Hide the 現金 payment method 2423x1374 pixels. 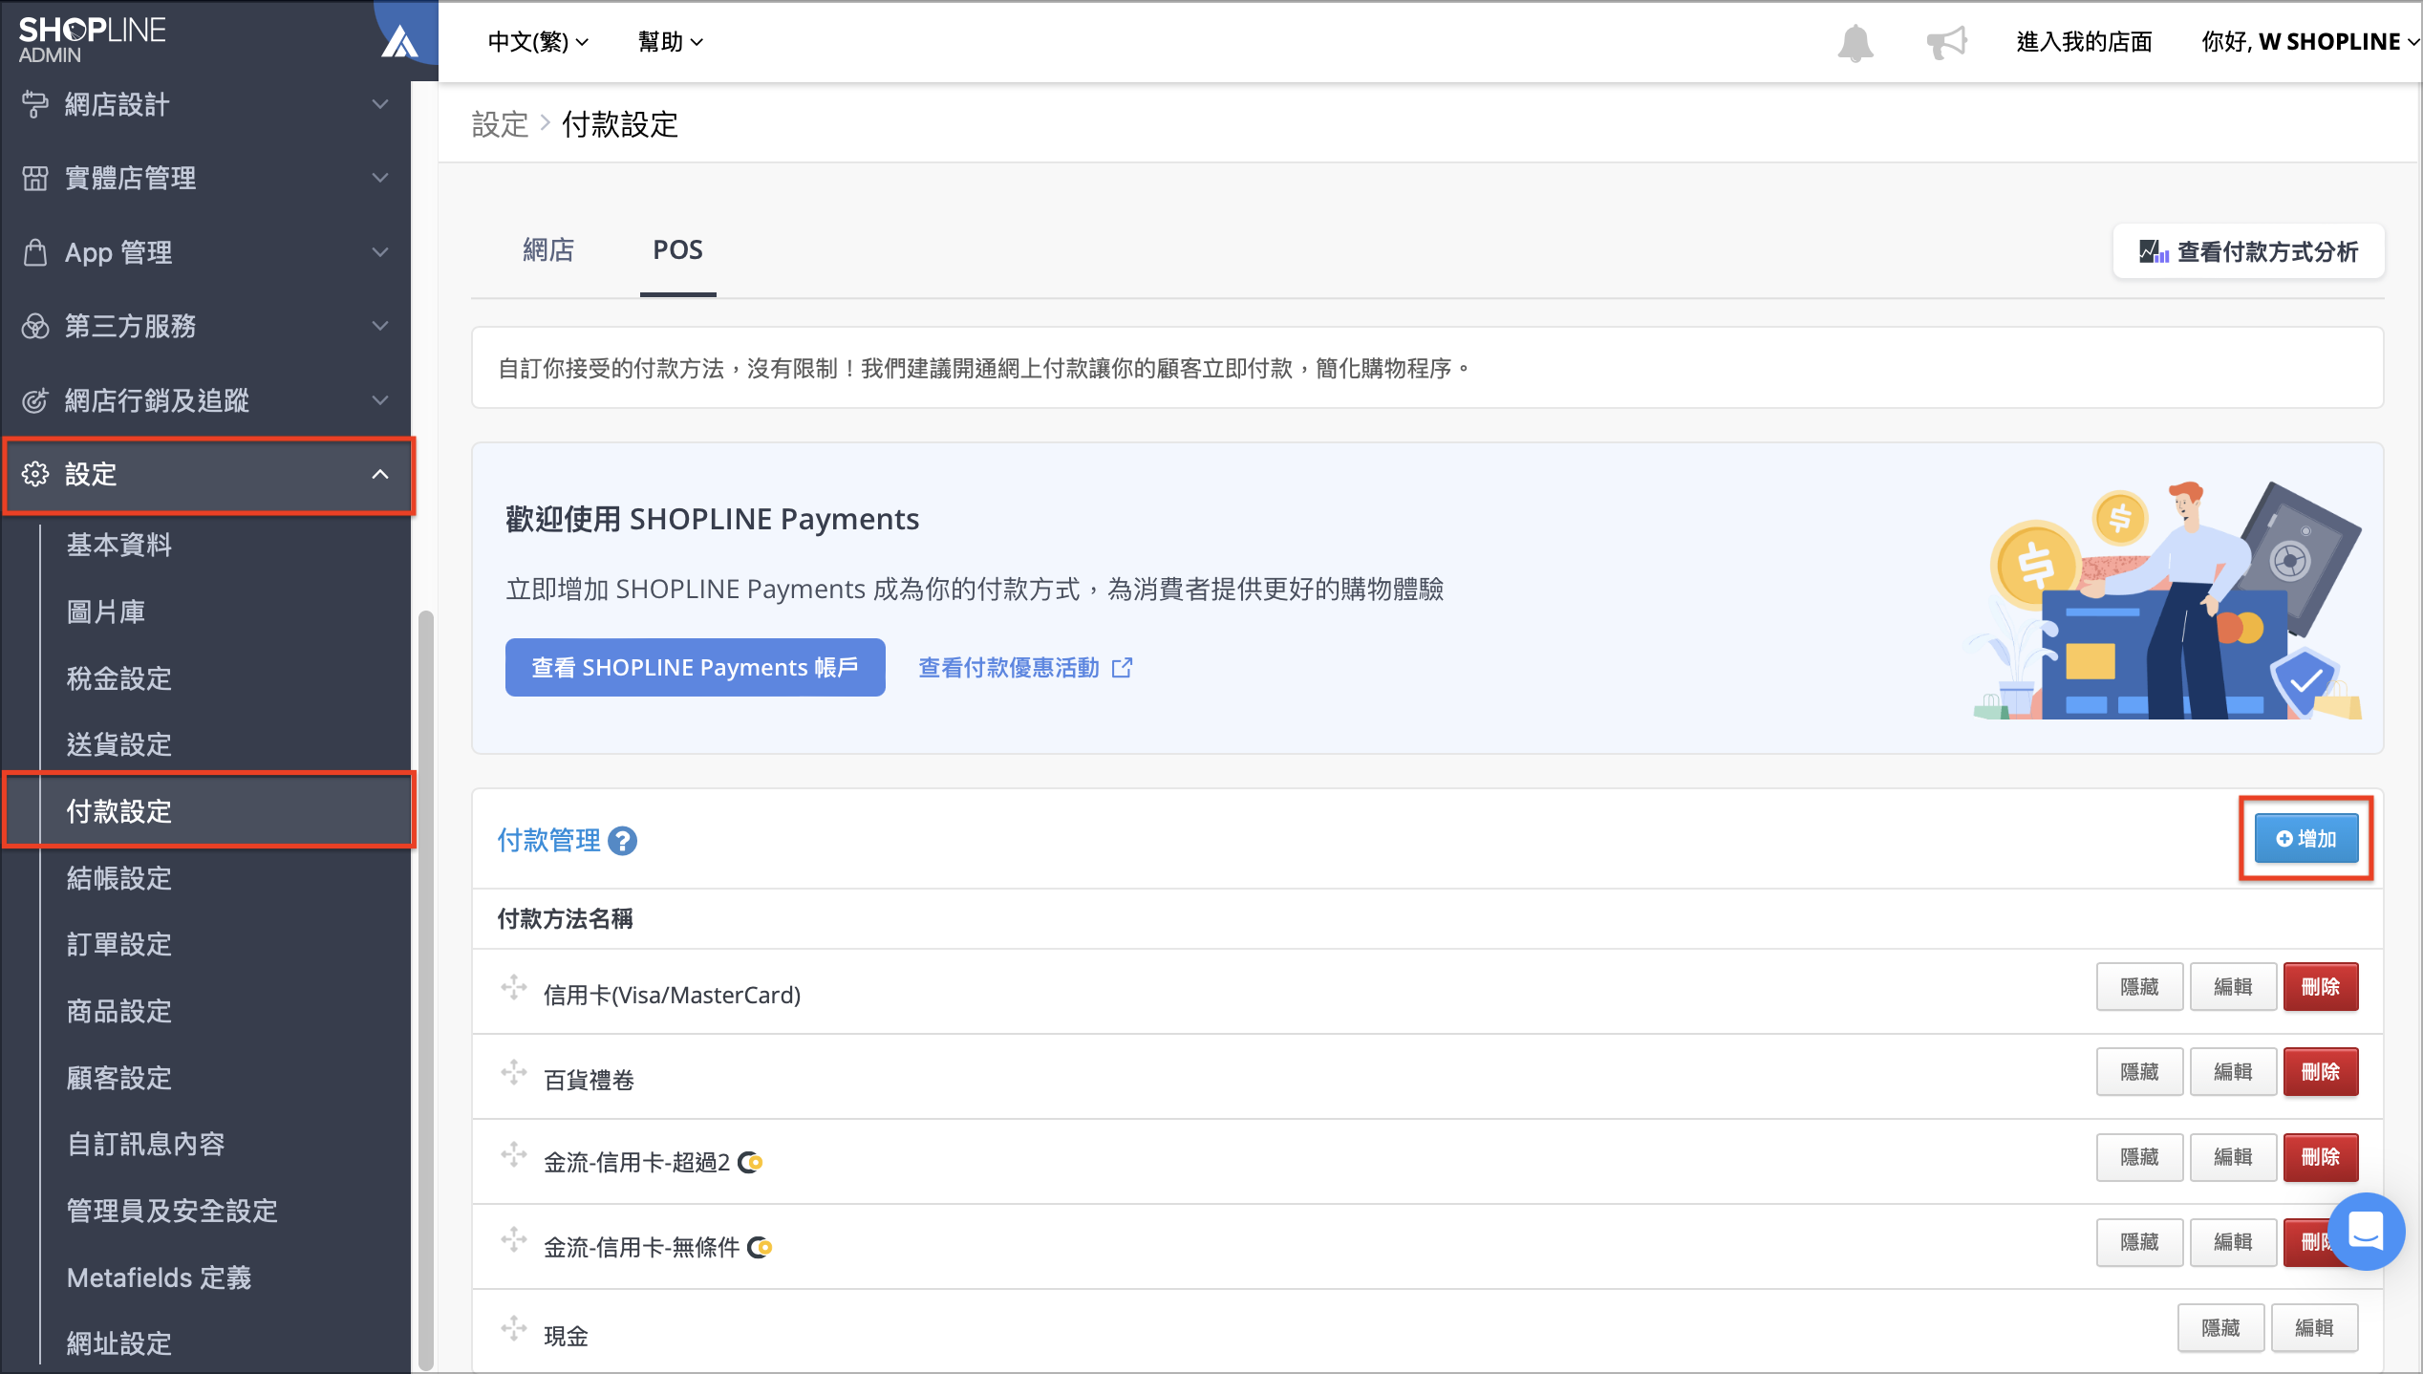(2220, 1327)
